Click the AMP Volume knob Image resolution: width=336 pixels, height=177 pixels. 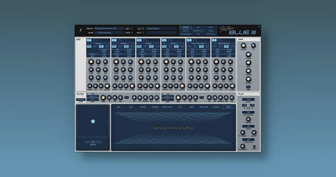pyautogui.click(x=243, y=45)
